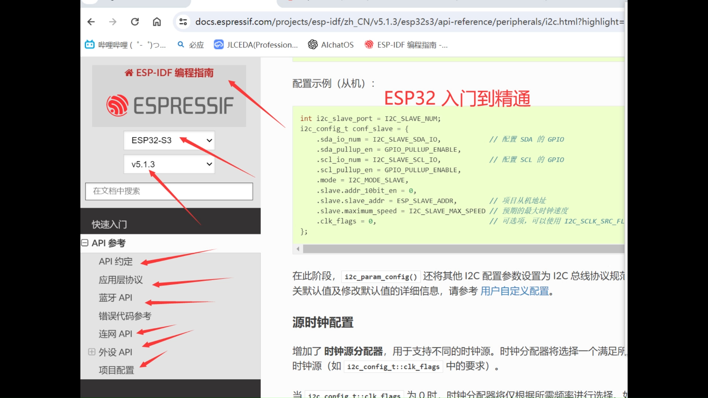Reload the page with the refresh icon
The width and height of the screenshot is (708, 398).
(x=135, y=22)
